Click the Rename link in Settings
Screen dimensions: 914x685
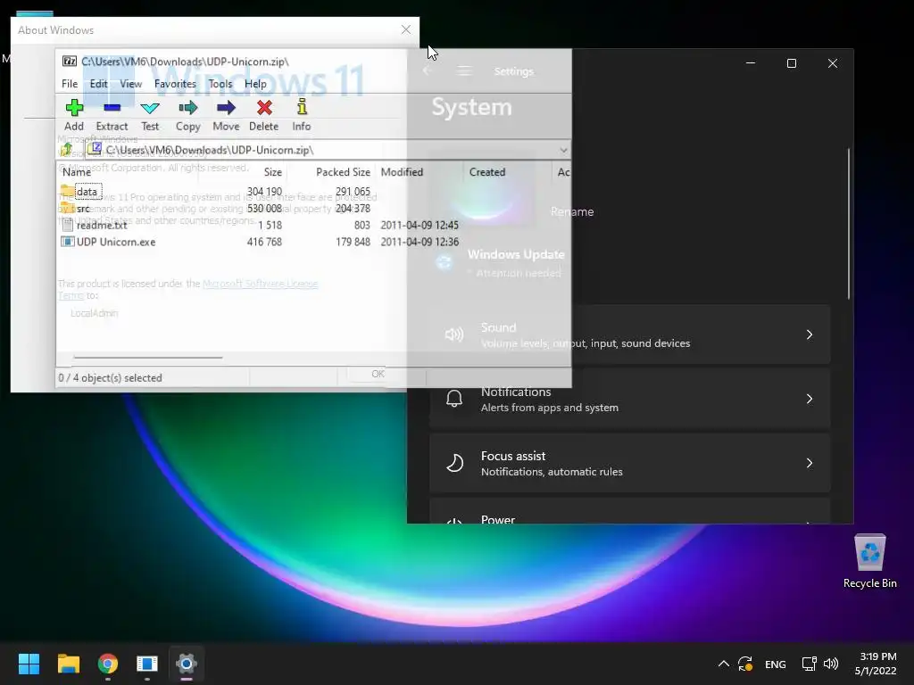[572, 212]
